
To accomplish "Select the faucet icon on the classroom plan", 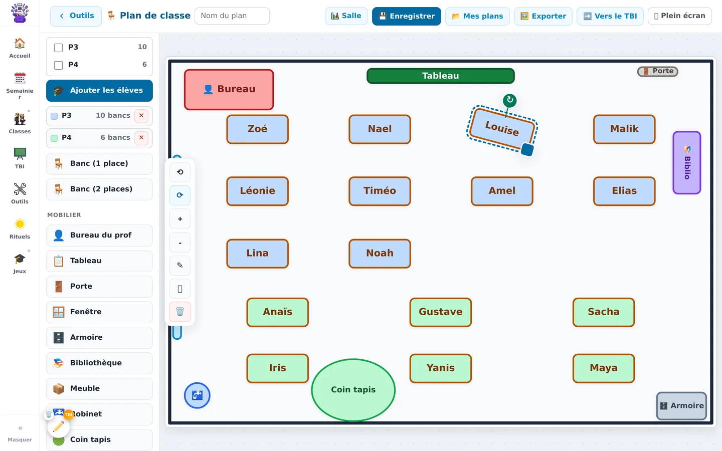I will (x=197, y=395).
